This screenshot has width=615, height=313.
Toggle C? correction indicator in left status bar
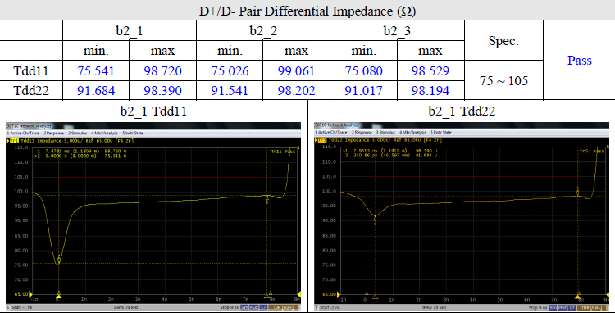[263, 307]
